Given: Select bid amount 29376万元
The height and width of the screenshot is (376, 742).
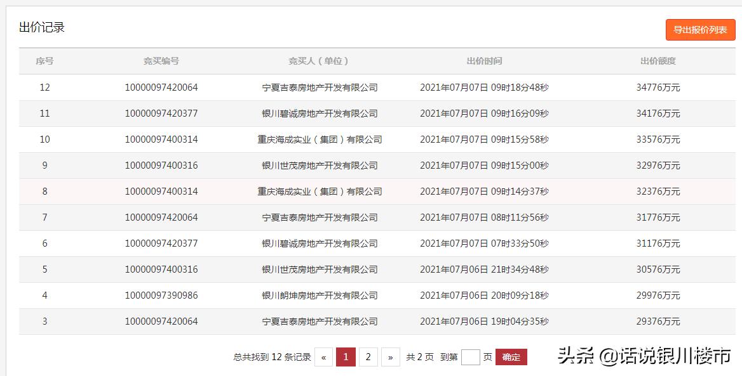Looking at the screenshot, I should coord(658,321).
